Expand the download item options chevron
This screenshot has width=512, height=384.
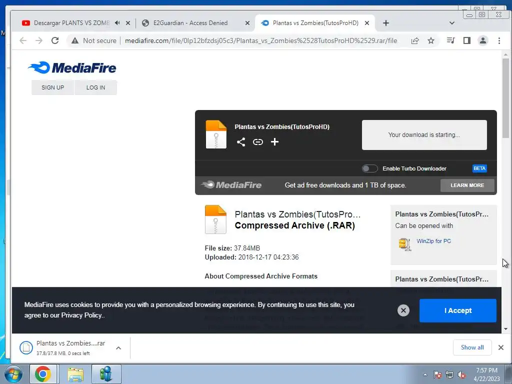[x=118, y=348]
